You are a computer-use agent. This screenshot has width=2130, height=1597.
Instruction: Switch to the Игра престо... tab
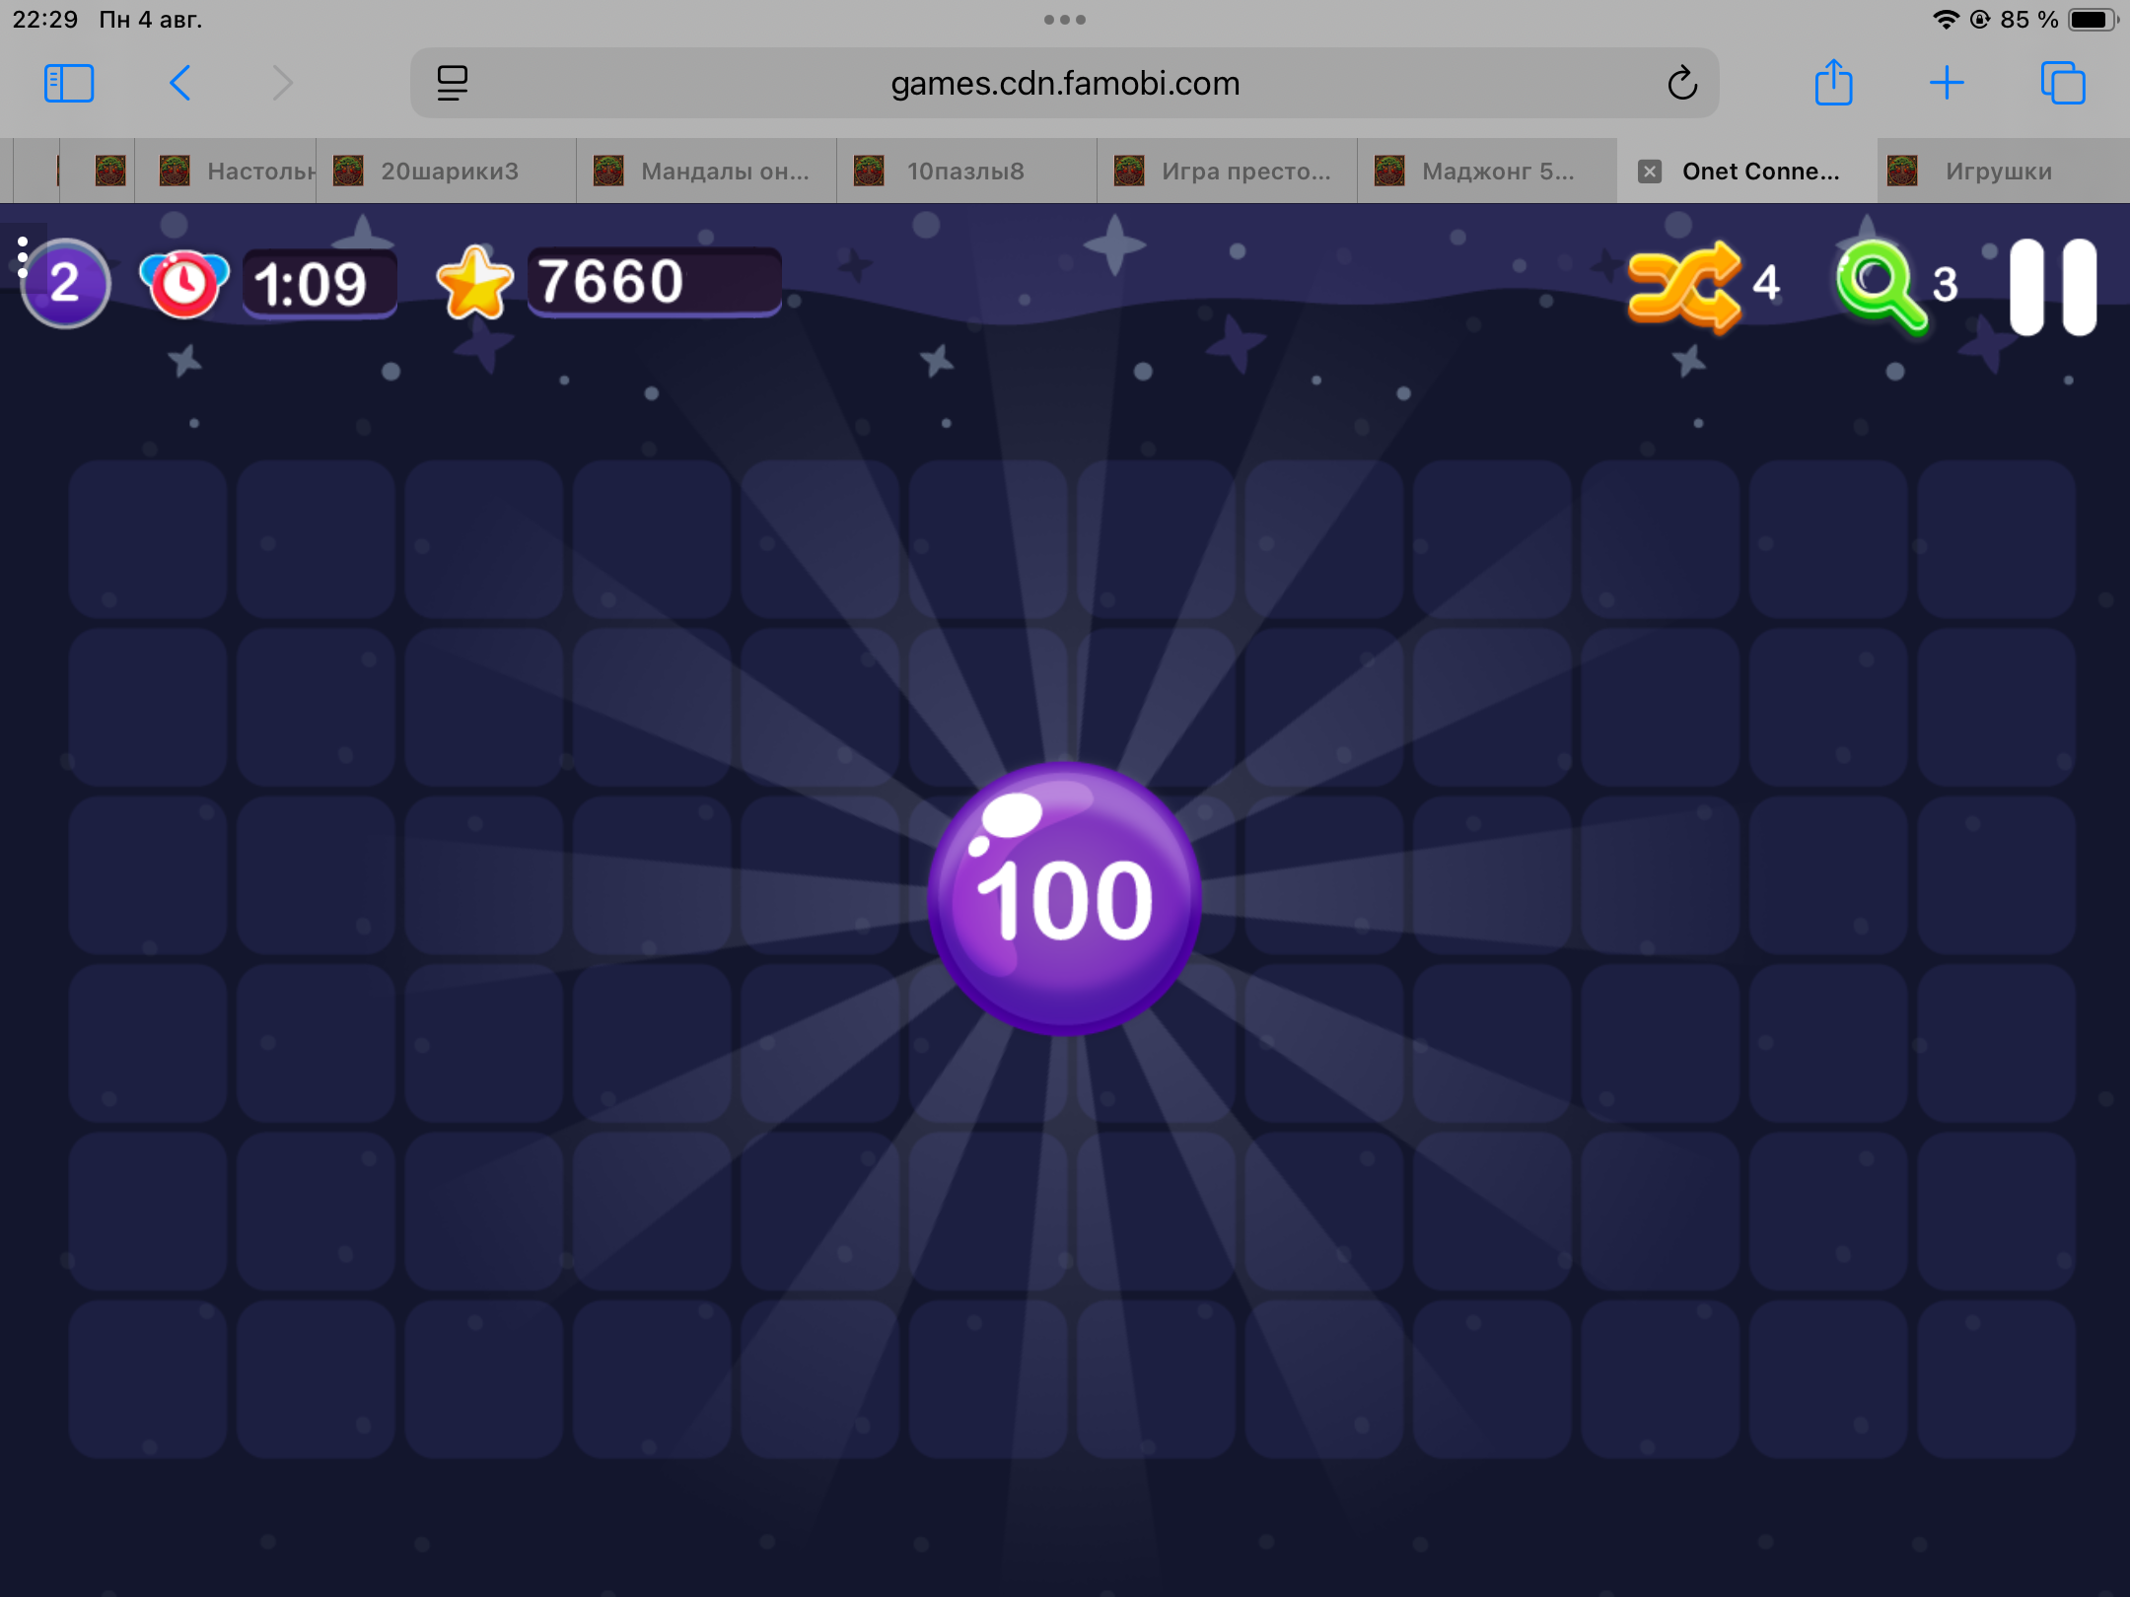[1227, 172]
